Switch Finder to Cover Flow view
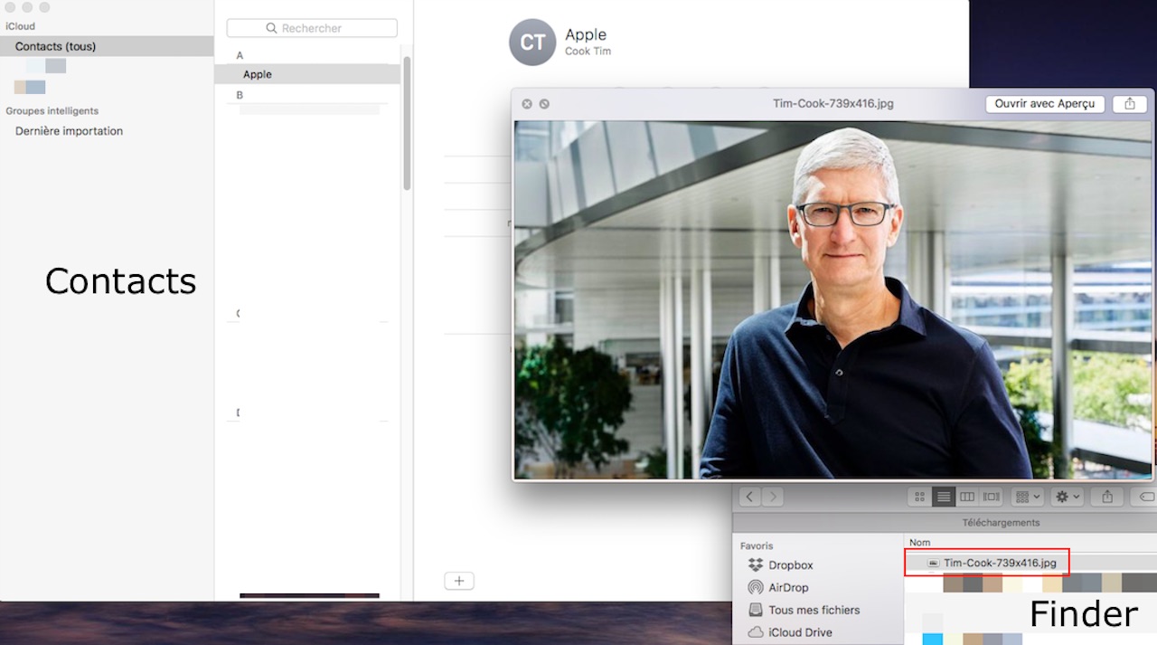1157x645 pixels. (x=992, y=497)
